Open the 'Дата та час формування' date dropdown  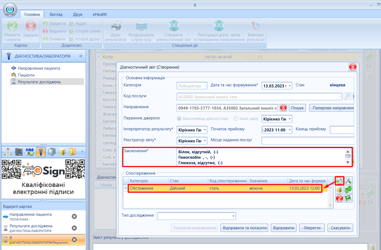(290, 86)
